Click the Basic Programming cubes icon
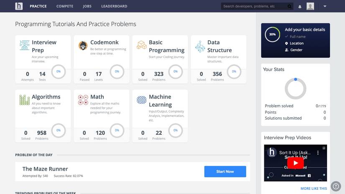The width and height of the screenshot is (345, 194). coord(141,45)
